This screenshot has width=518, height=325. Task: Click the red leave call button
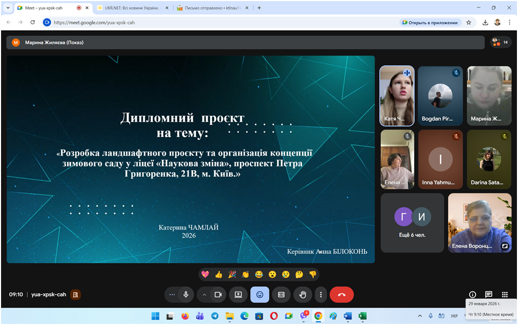coord(342,294)
